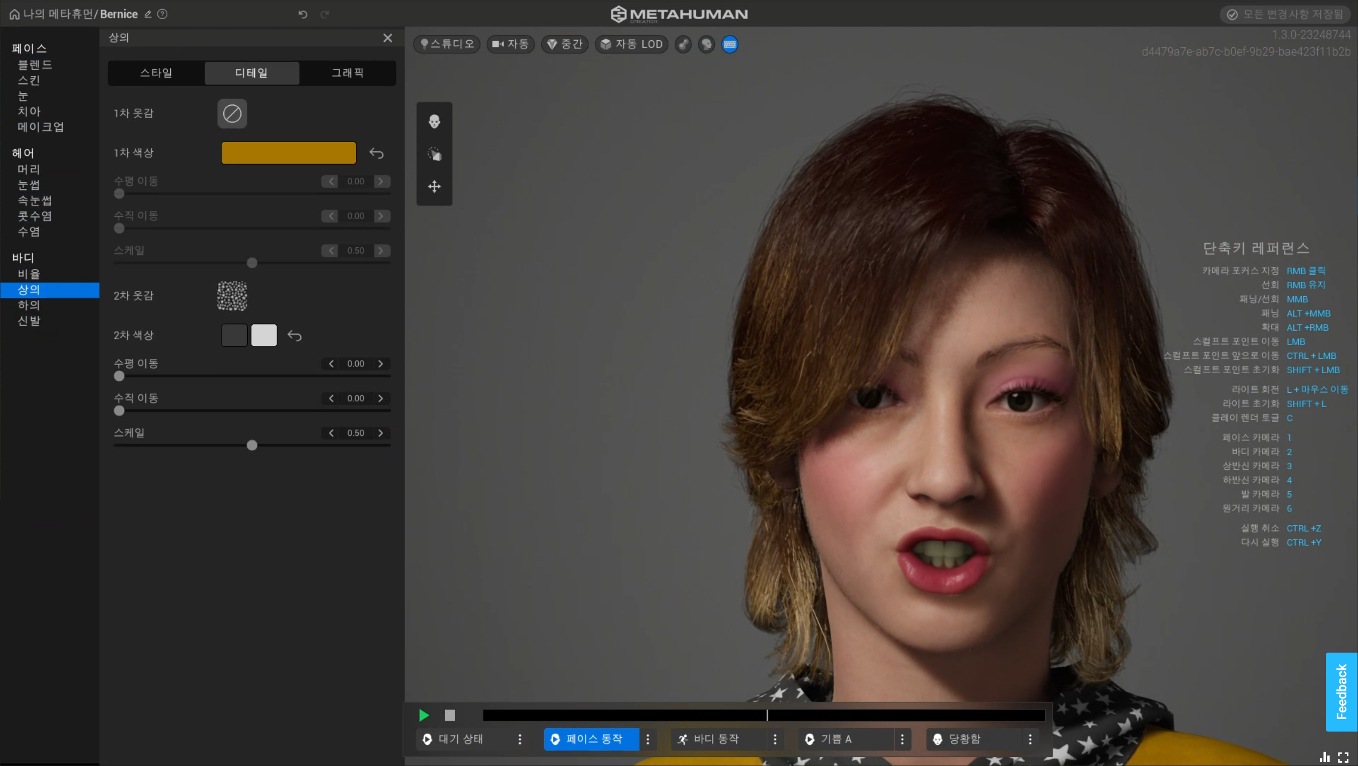This screenshot has height=766, width=1358.
Task: Toggle the clay render icon
Action: pyautogui.click(x=706, y=44)
